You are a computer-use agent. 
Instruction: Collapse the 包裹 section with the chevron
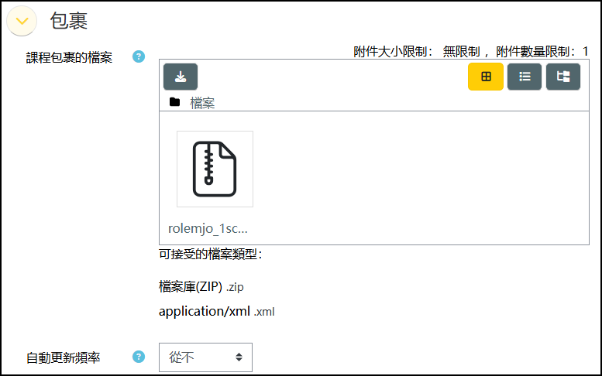22,21
